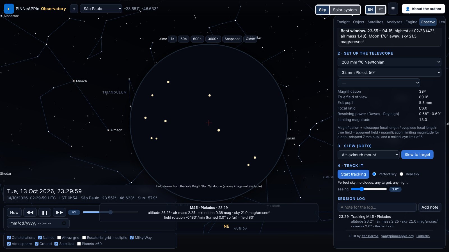Enable Planets ×60 checkbox
Image resolution: width=449 pixels, height=252 pixels.
[79, 244]
